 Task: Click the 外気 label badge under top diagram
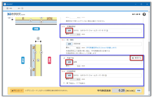click(x=36, y=29)
